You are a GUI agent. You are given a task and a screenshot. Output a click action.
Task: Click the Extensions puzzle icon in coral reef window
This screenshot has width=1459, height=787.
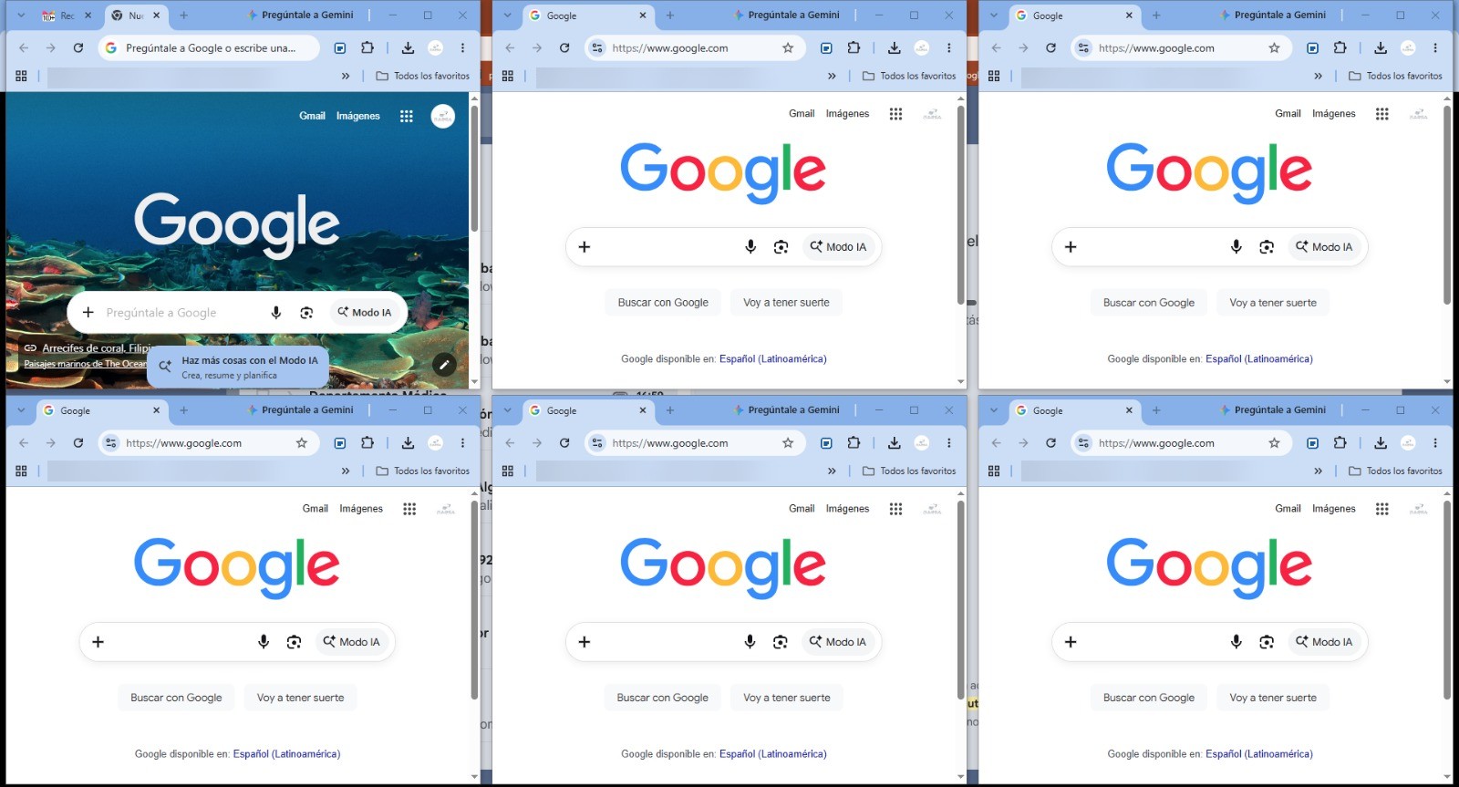tap(367, 47)
